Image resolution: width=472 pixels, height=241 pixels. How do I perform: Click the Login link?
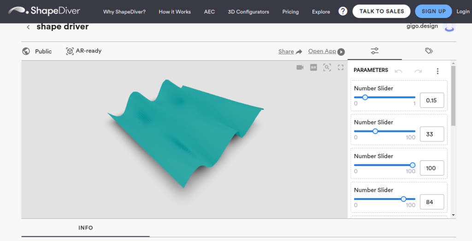tap(463, 12)
